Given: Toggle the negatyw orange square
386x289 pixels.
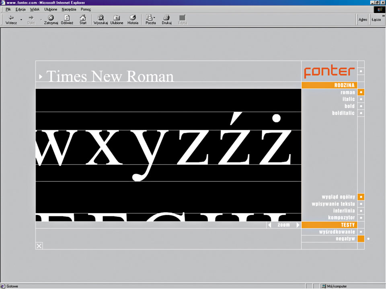Looking at the screenshot, I should point(361,238).
